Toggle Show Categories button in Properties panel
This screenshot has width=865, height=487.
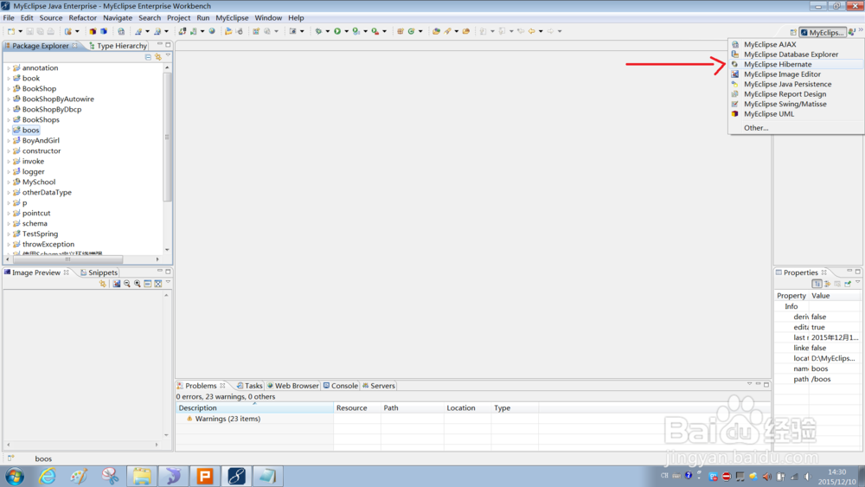(817, 284)
